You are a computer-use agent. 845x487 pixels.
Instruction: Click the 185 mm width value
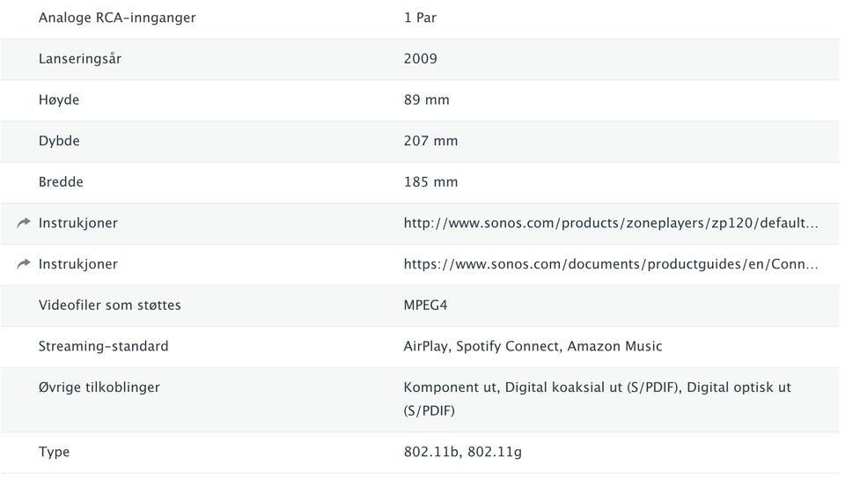coord(430,182)
